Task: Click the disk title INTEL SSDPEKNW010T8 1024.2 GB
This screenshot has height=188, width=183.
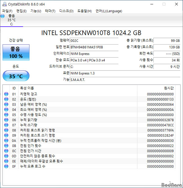Action: pyautogui.click(x=91, y=33)
